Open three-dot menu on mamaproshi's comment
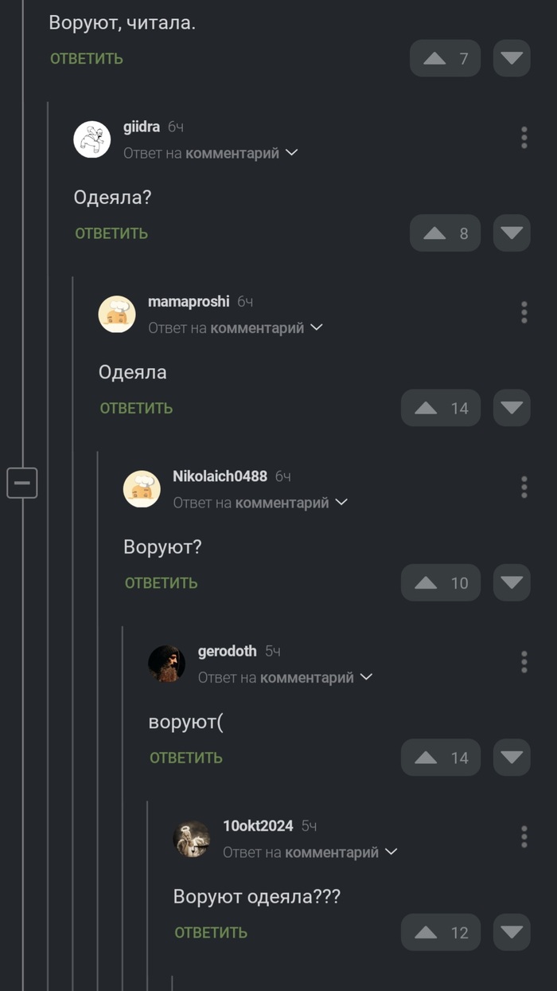 (524, 312)
